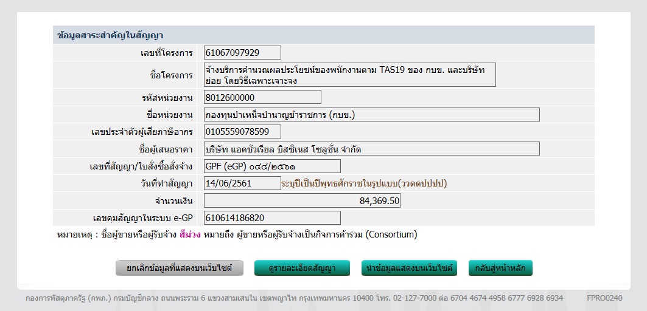Click the ยกเลิกข้อมูลที่แสดงบนเว็บไซต์ button
This screenshot has width=647, height=311.
click(180, 268)
